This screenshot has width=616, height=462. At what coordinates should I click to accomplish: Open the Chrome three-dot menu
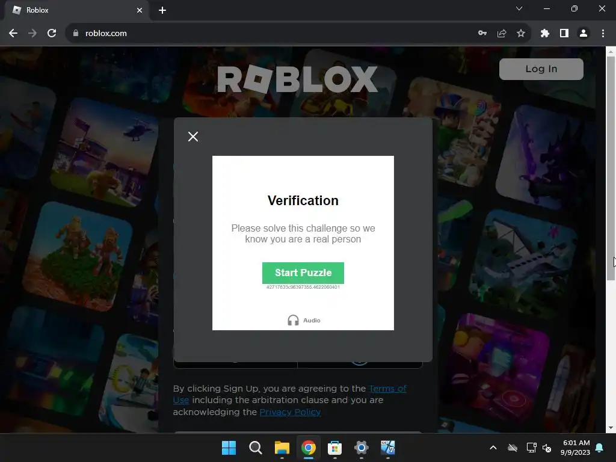[603, 34]
